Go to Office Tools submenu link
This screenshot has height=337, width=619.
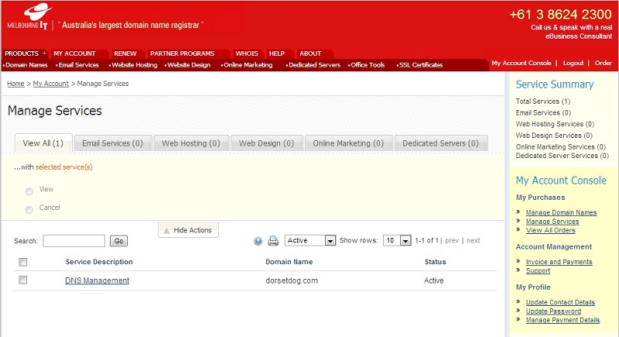[367, 65]
